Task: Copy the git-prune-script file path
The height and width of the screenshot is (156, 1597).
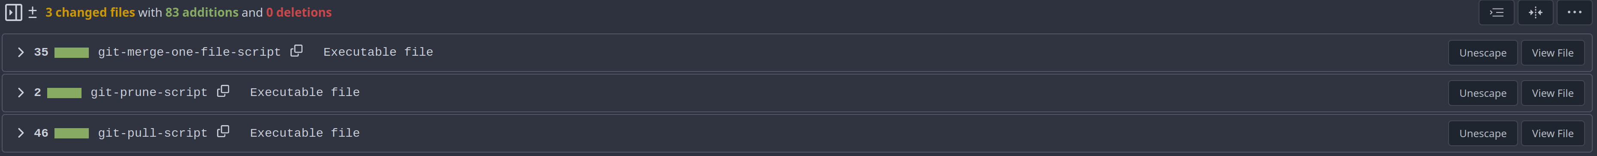Action: tap(223, 91)
